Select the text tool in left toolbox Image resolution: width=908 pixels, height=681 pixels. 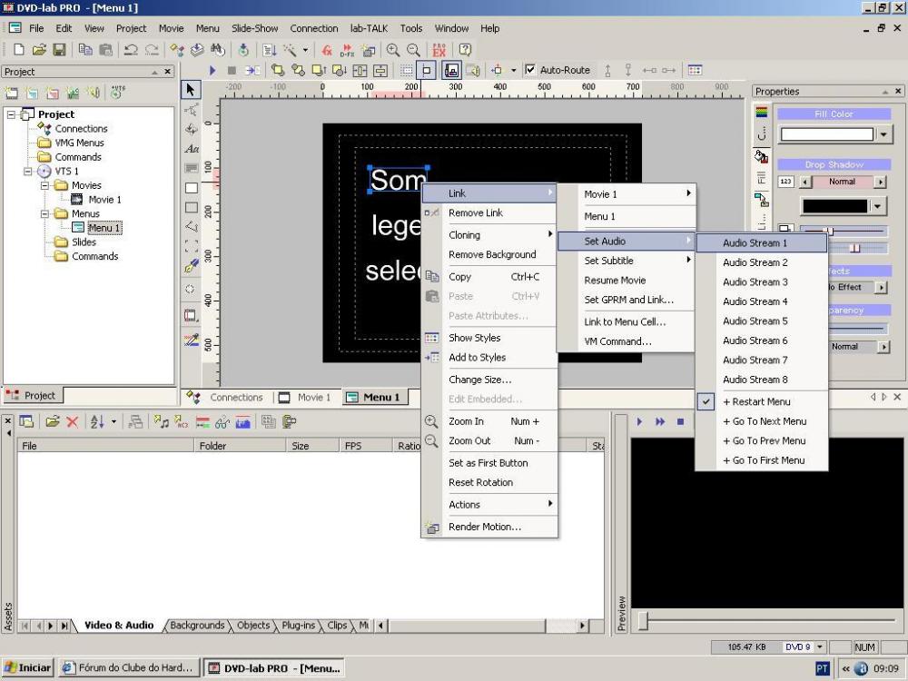(192, 148)
